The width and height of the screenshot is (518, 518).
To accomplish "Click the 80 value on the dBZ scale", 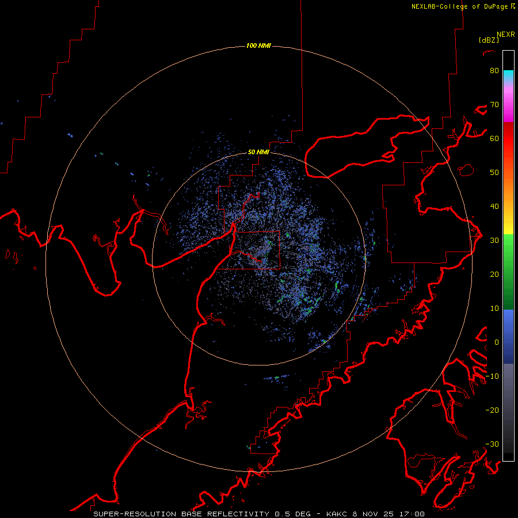I will point(494,71).
